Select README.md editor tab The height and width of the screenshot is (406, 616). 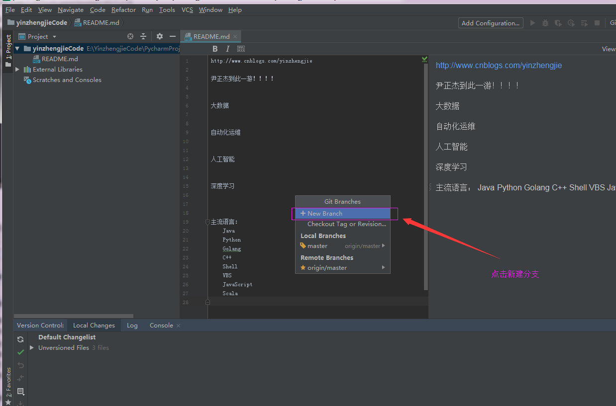pos(211,36)
